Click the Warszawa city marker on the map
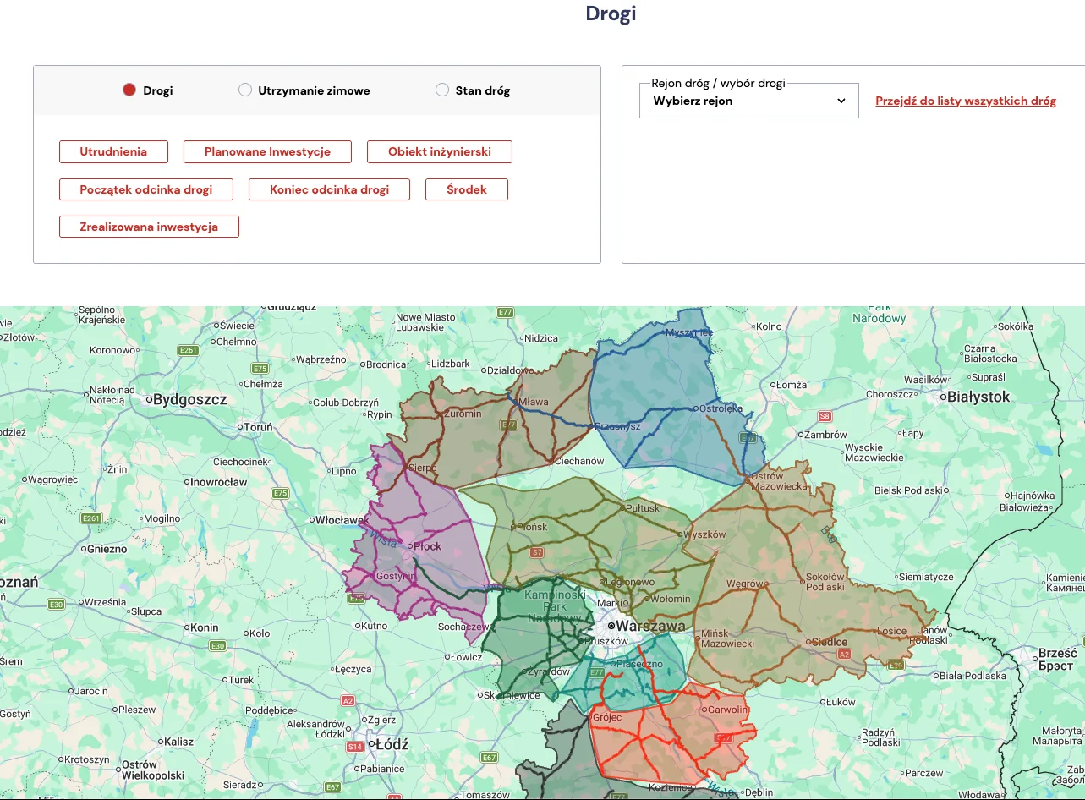This screenshot has width=1085, height=800. [611, 627]
